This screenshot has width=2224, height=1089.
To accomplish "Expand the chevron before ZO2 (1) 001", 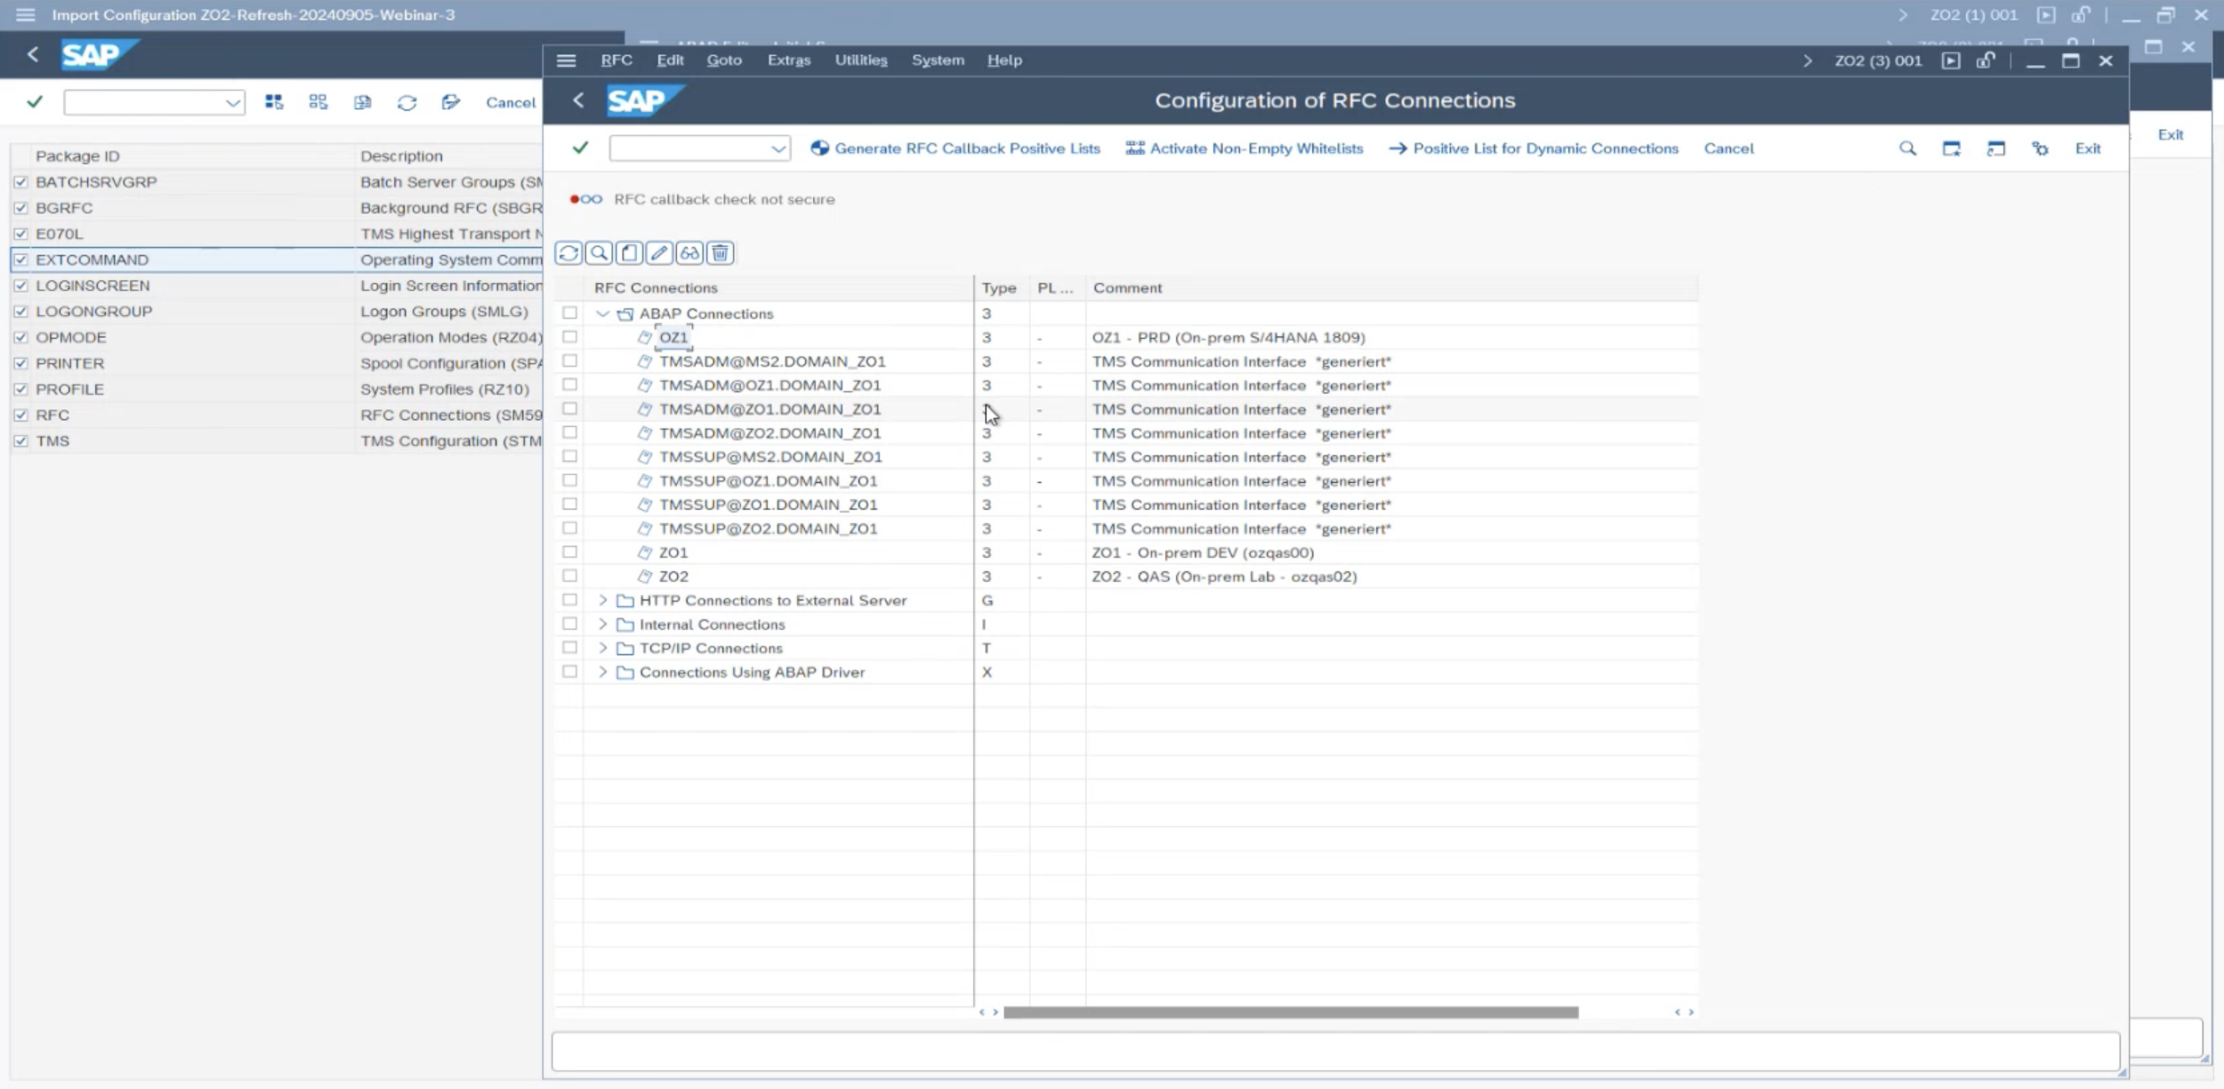I will click(x=1903, y=15).
